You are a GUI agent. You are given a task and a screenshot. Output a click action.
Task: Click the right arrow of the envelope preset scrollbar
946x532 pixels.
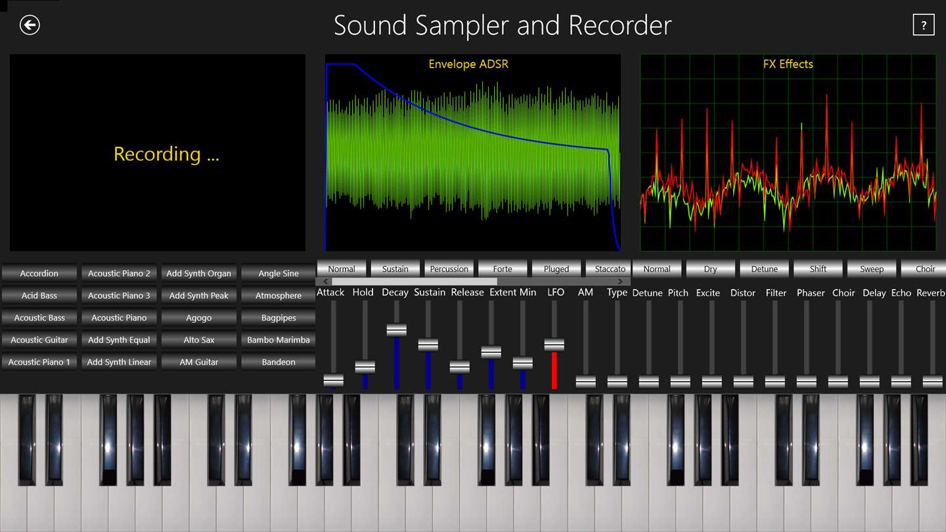pos(621,281)
